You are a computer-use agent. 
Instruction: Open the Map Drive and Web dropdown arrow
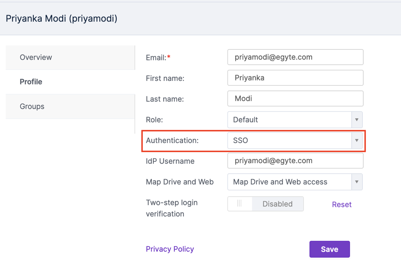[356, 182]
